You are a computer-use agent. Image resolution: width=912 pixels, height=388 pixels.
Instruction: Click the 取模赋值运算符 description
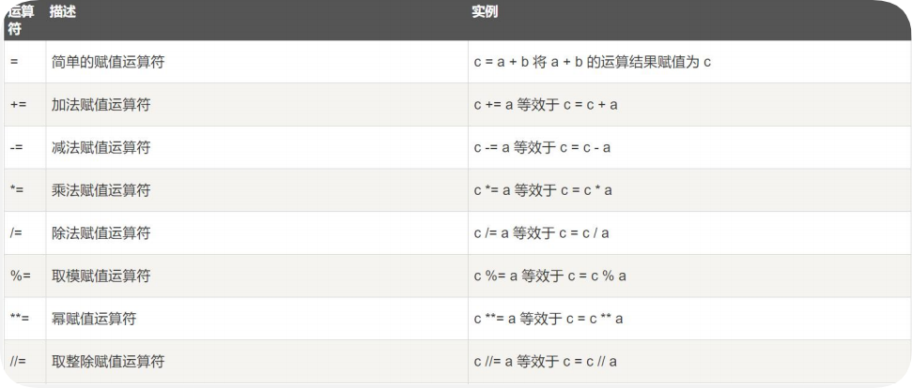coord(100,276)
